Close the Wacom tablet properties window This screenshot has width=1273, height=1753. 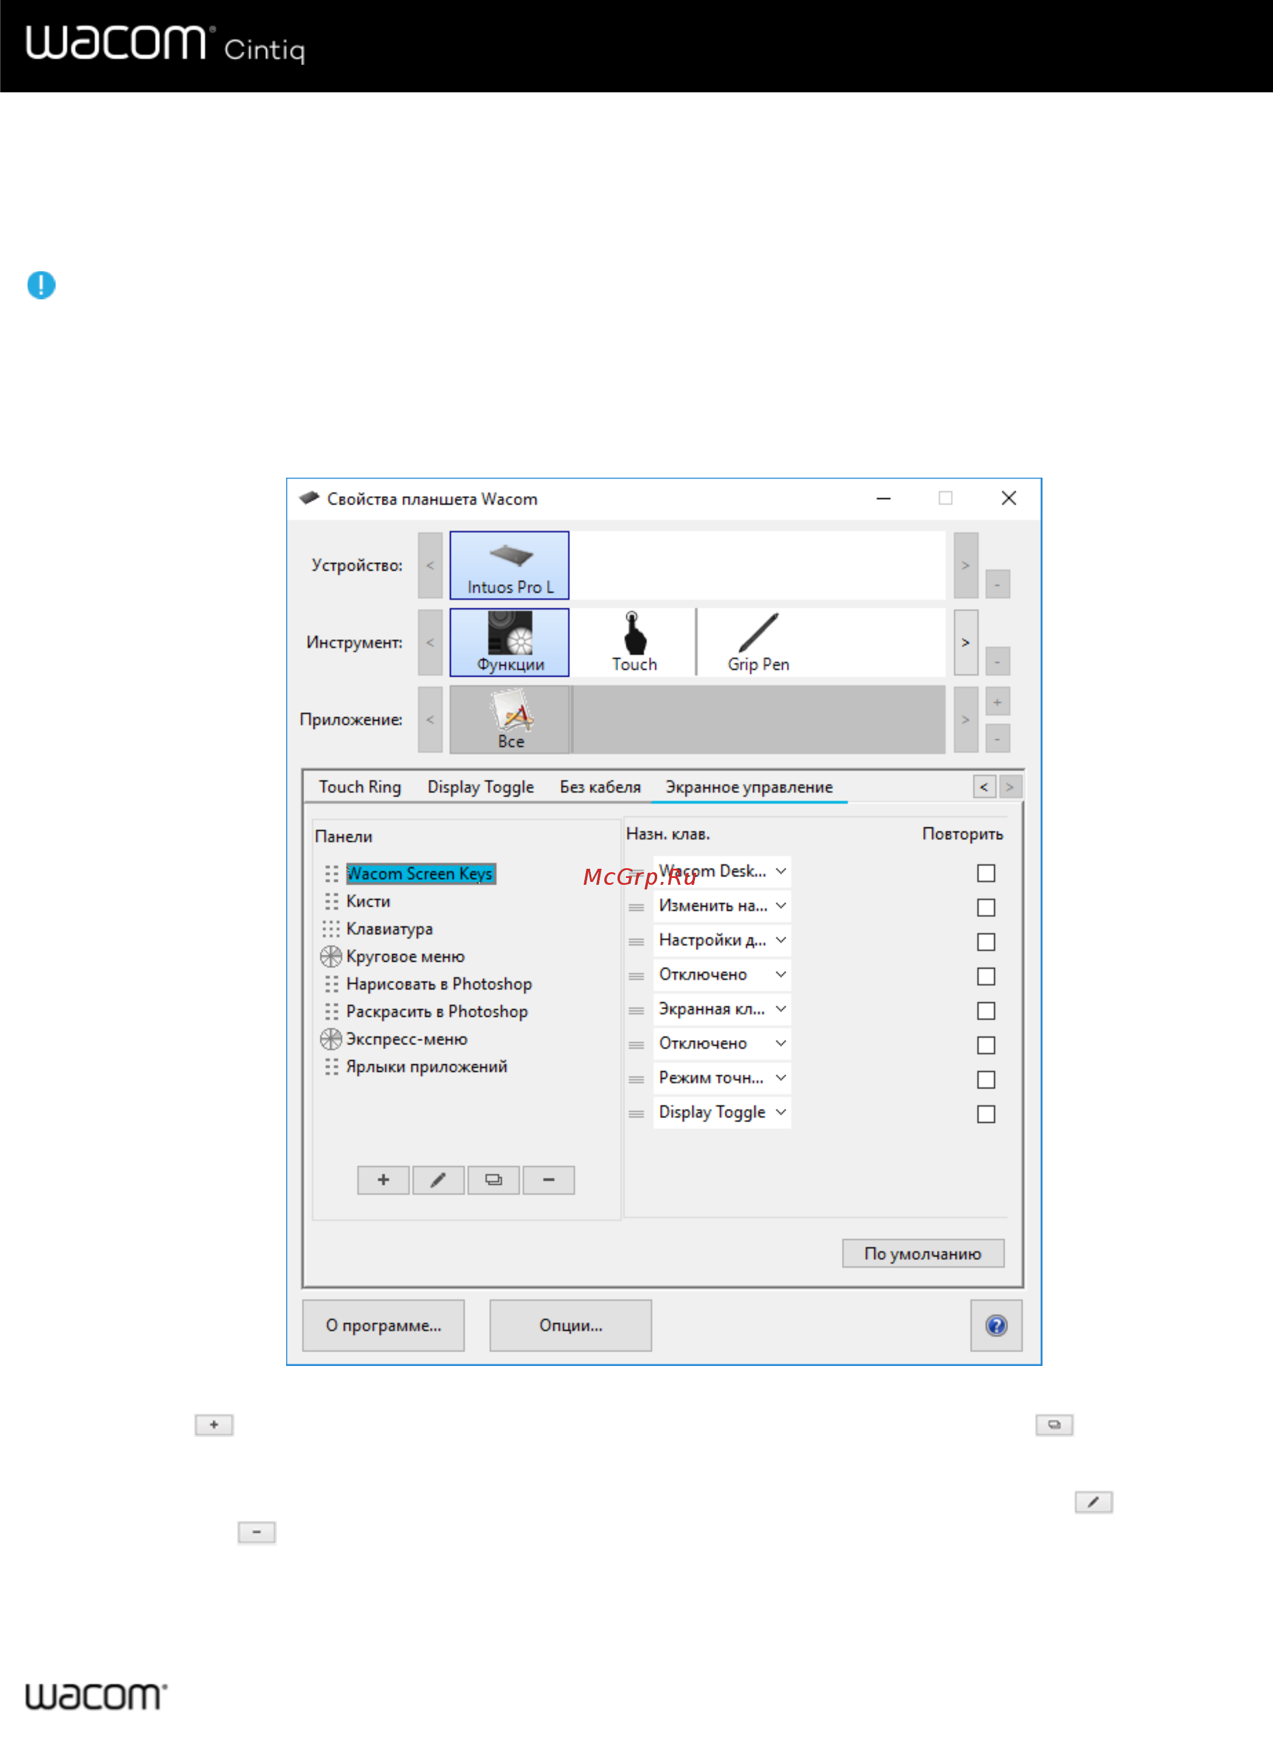tap(1009, 498)
